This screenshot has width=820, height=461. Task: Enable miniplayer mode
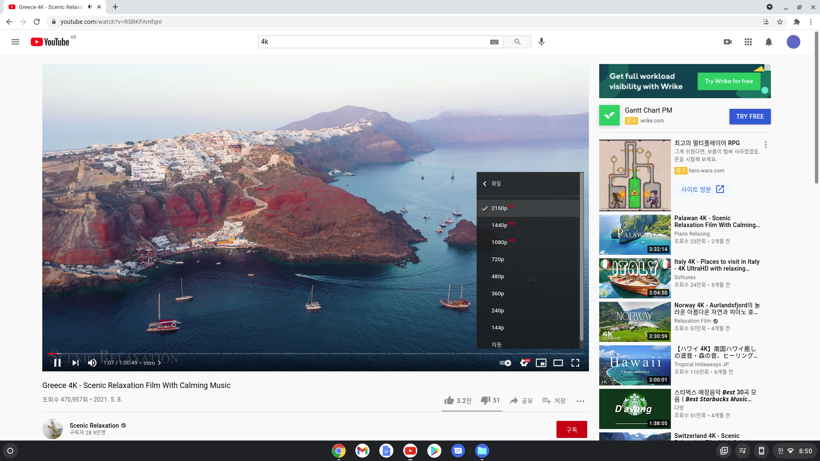tap(541, 363)
